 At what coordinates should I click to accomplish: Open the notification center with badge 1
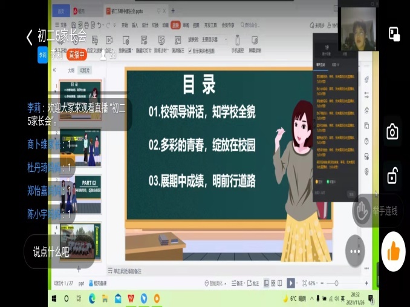[371, 299]
